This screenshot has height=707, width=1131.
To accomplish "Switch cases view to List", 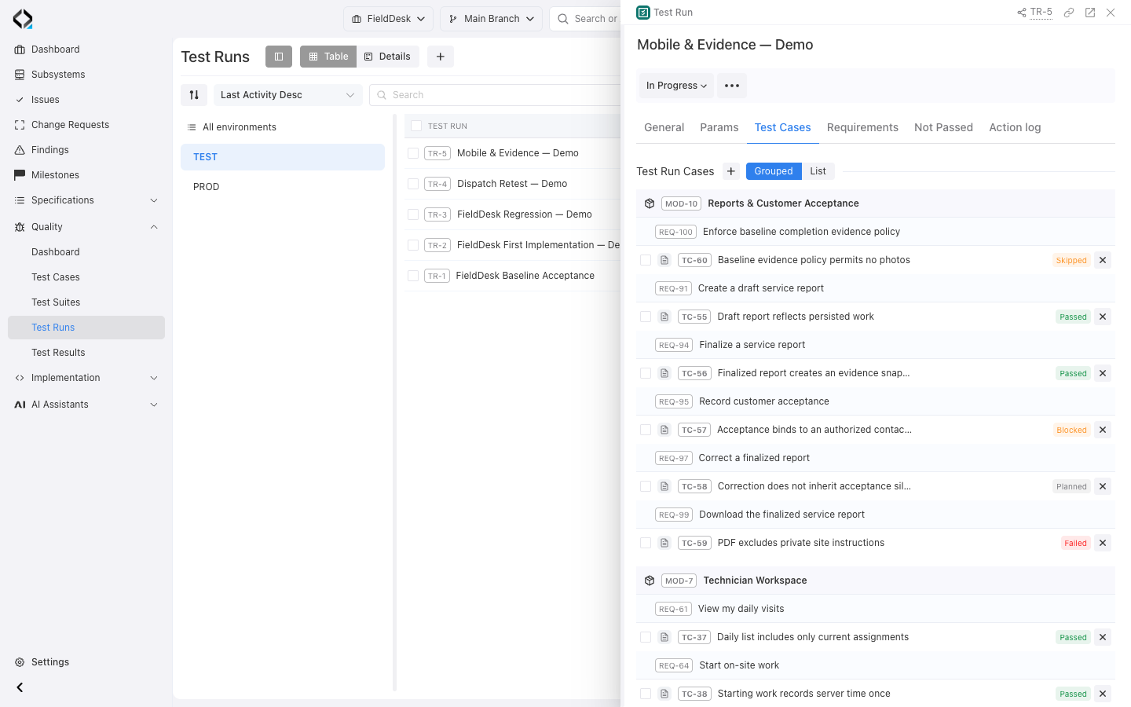I will [x=818, y=171].
